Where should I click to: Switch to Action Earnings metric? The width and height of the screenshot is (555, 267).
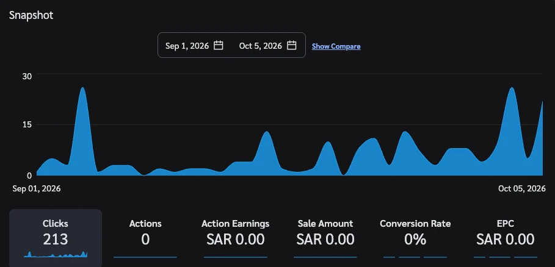(x=236, y=238)
